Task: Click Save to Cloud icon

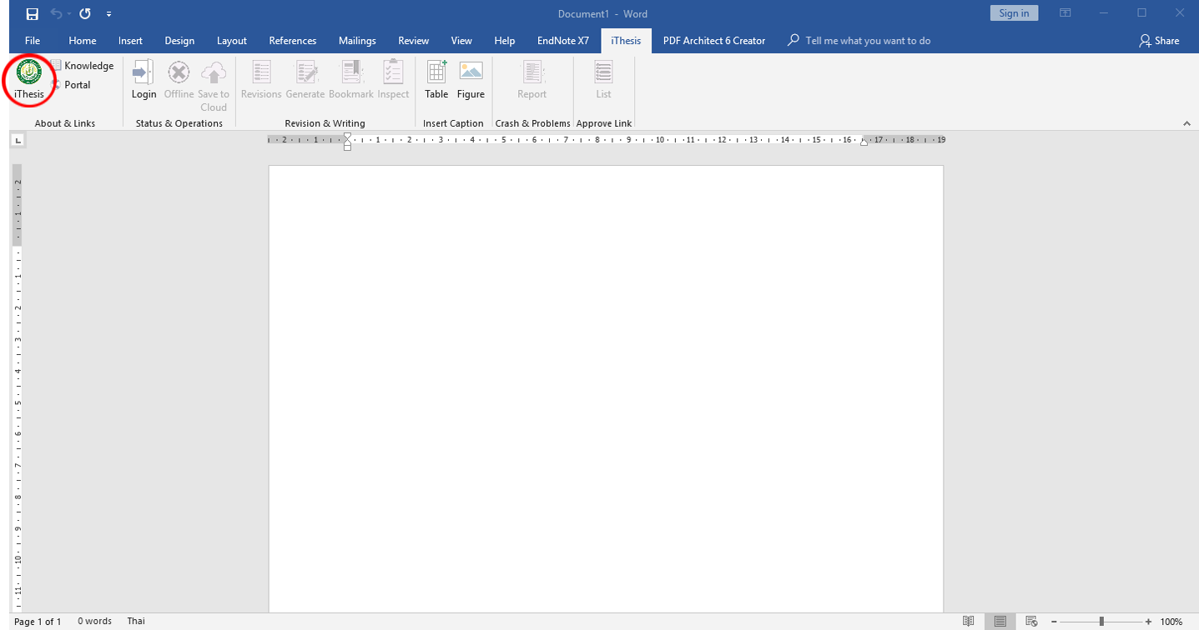Action: point(214,86)
